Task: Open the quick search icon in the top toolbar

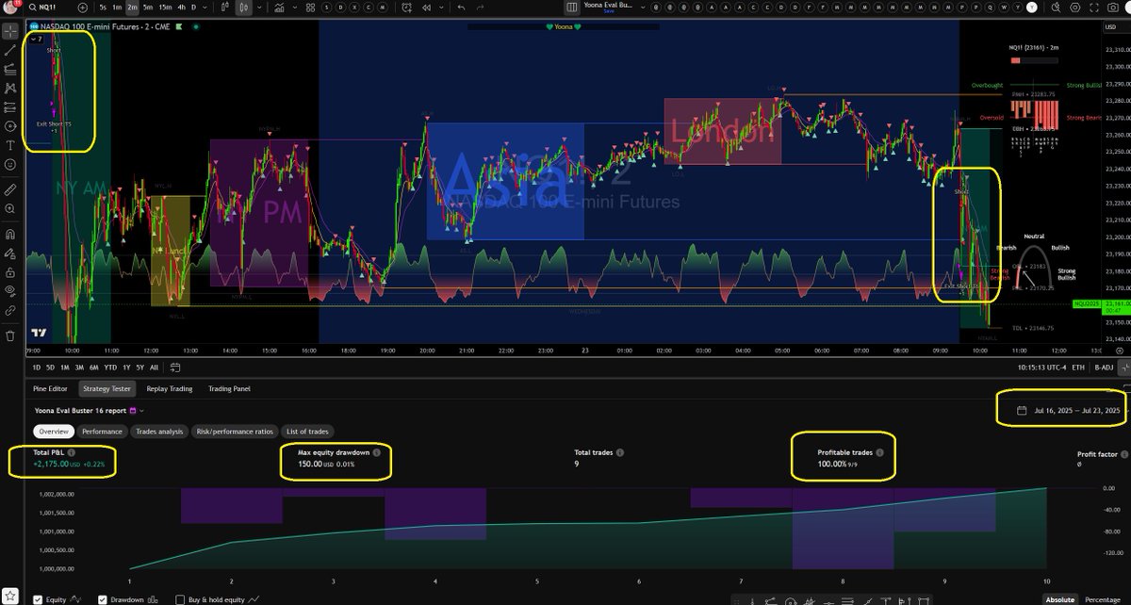Action: click(x=1057, y=8)
